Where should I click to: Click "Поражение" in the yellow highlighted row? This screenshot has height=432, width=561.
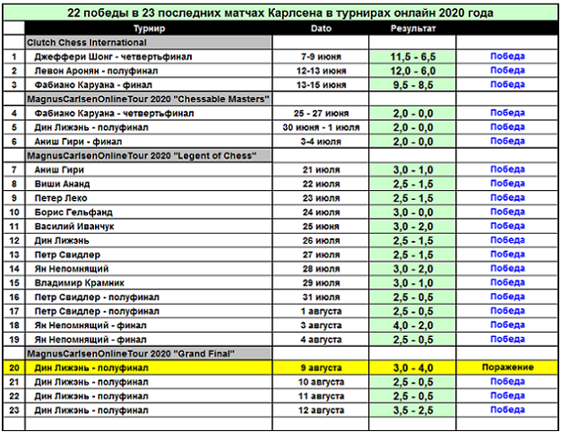pos(507,367)
